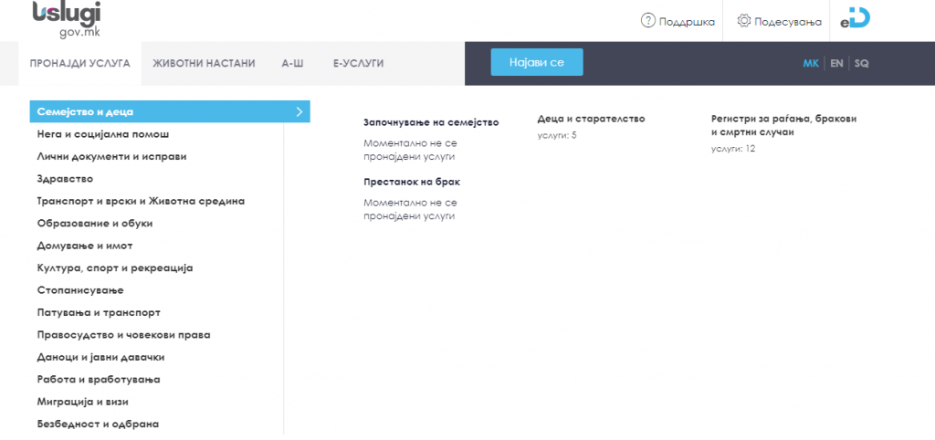Expand chevron arrow on Семејство и деца
Viewport: 935px width, 440px height.
click(x=299, y=111)
